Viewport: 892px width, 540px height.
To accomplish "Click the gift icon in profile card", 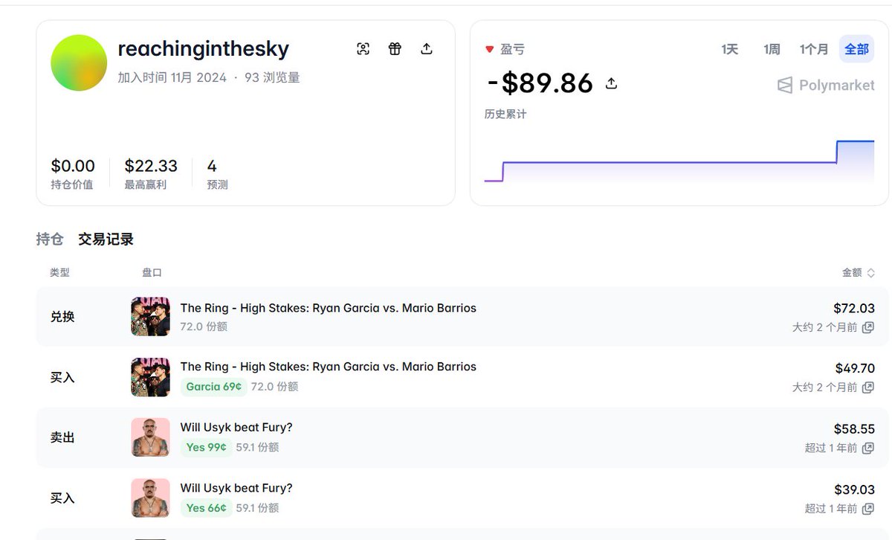I will click(395, 49).
